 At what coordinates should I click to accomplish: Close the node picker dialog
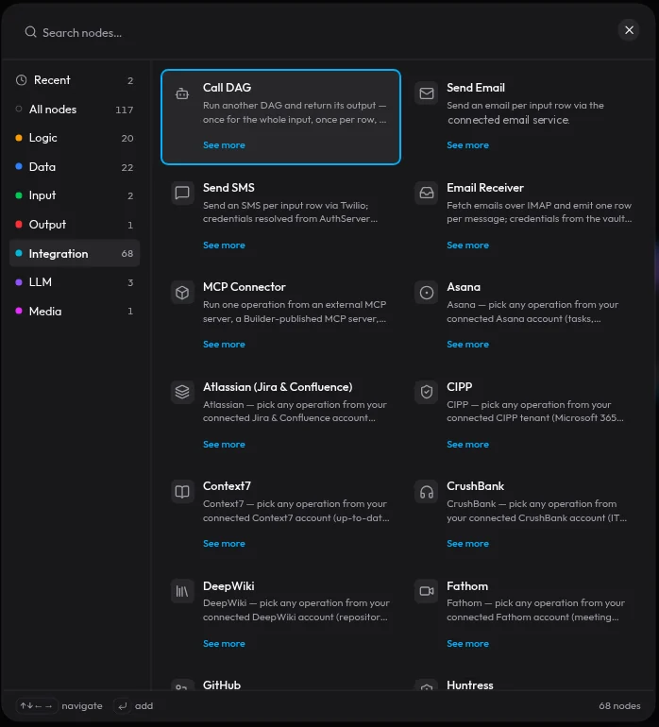(629, 30)
